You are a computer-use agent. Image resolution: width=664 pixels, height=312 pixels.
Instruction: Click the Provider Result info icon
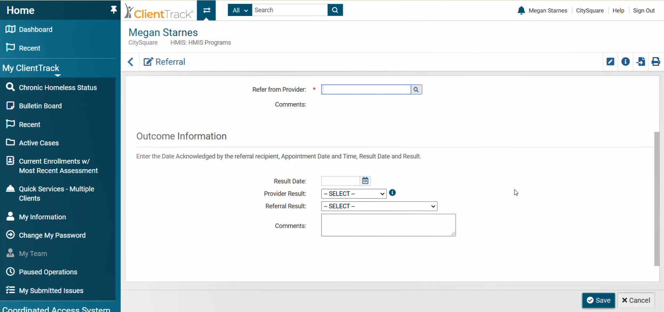(392, 193)
